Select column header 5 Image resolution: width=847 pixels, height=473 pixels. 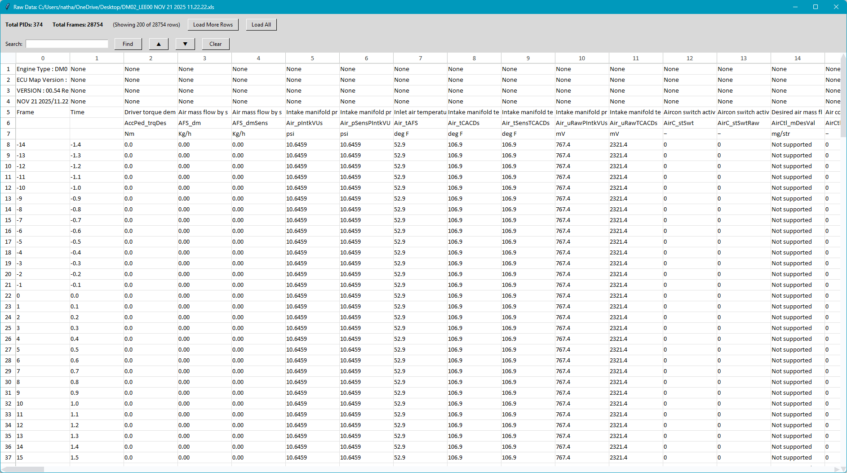(312, 58)
